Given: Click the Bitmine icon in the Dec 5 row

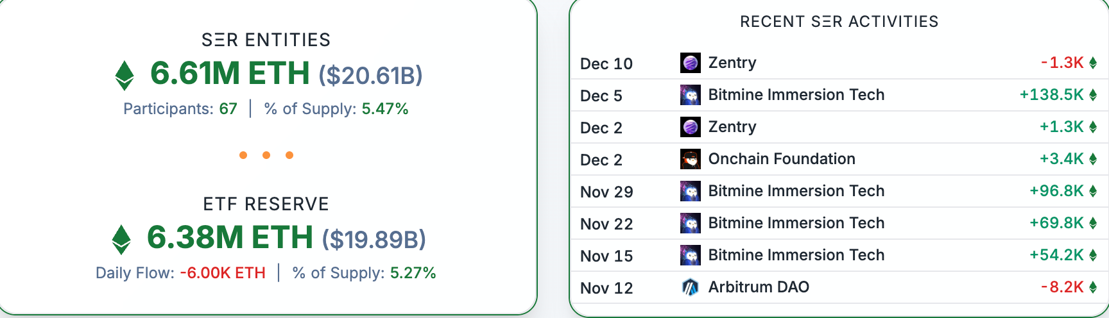Looking at the screenshot, I should [691, 95].
